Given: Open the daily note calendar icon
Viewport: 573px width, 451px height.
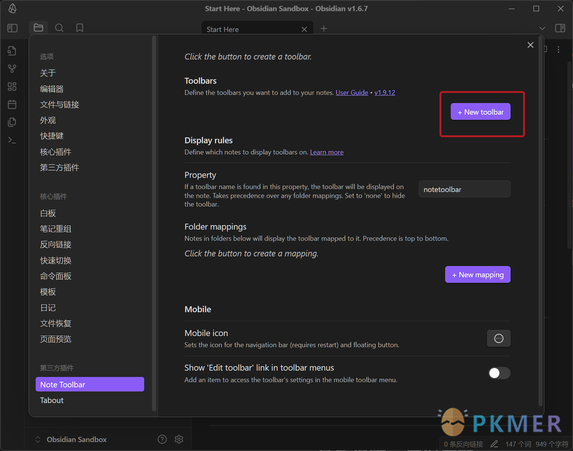Looking at the screenshot, I should [x=12, y=104].
